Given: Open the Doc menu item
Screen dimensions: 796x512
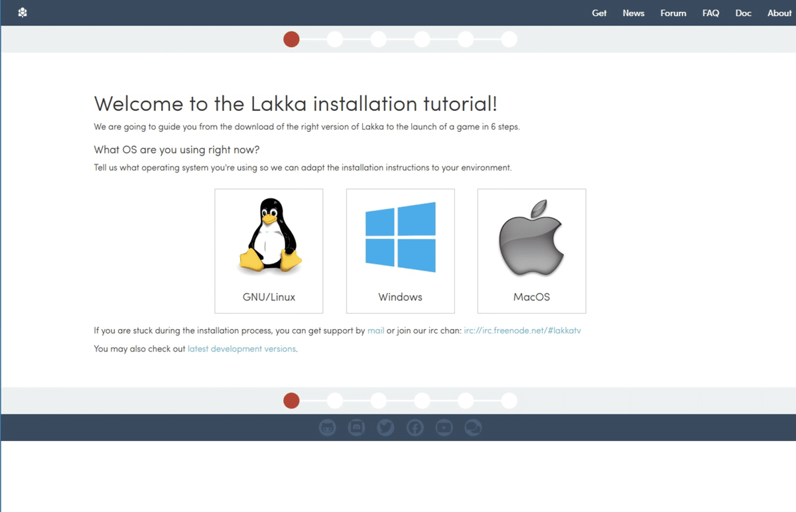Looking at the screenshot, I should [744, 13].
